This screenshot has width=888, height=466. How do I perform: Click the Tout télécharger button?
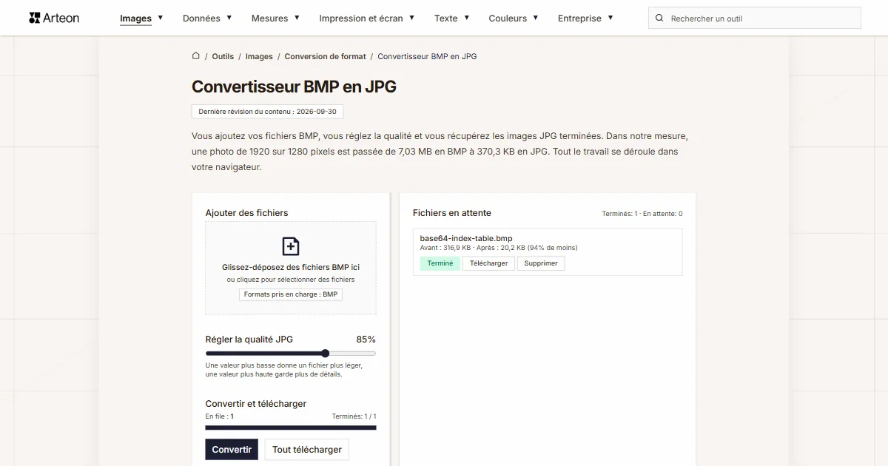tap(307, 449)
